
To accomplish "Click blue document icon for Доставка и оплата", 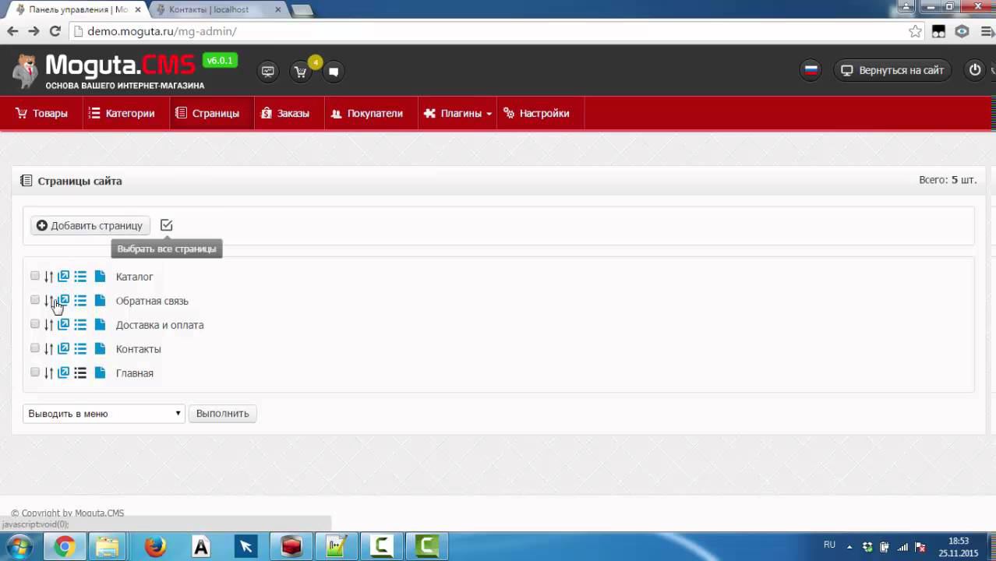I will [100, 325].
